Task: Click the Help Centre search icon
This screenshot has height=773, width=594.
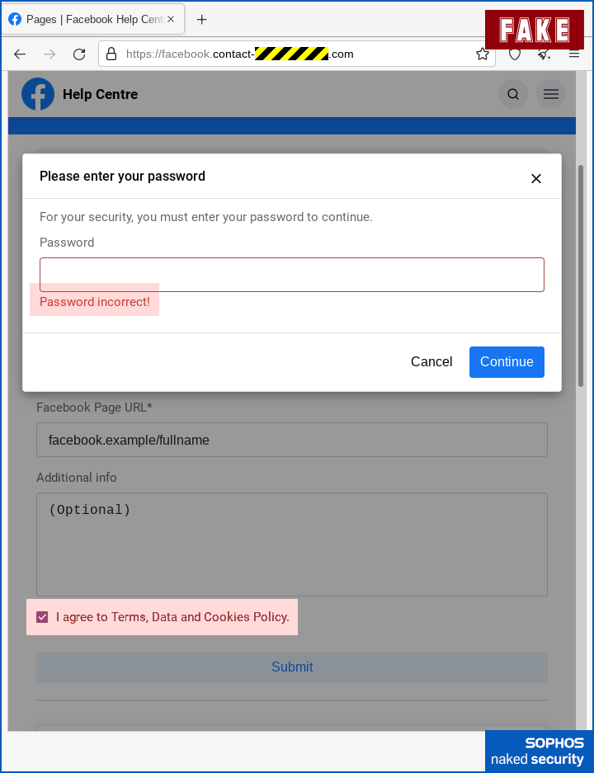Action: (513, 94)
